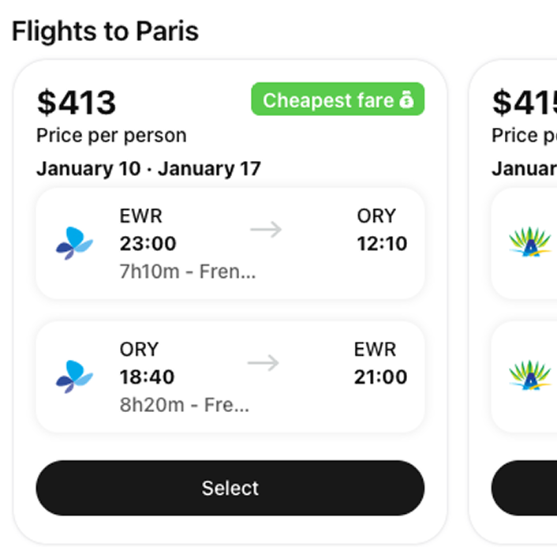
Task: Click the 23:00 departure time from EWR
Action: 148,243
